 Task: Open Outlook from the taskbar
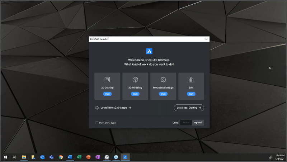(42, 157)
